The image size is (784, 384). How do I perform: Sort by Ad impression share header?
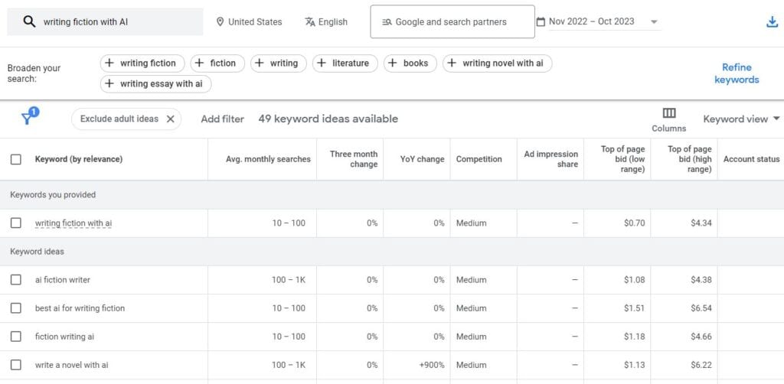pyautogui.click(x=550, y=159)
